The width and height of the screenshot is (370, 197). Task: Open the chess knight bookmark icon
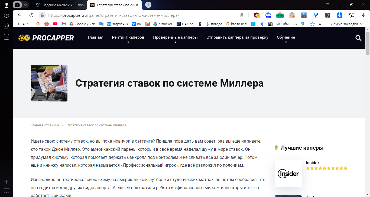[200, 24]
